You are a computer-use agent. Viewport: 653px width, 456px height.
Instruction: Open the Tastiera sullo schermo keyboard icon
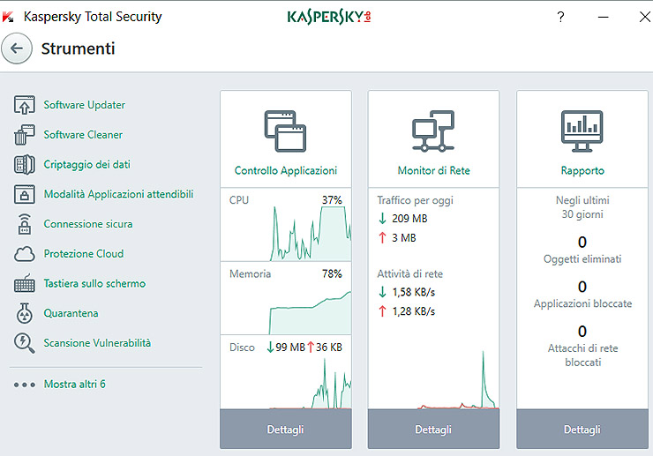click(x=24, y=284)
